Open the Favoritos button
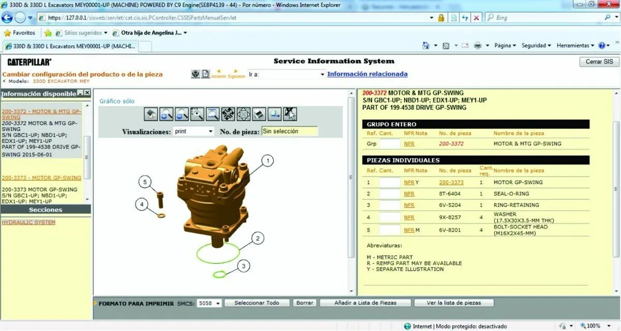The image size is (621, 331). pos(20,33)
